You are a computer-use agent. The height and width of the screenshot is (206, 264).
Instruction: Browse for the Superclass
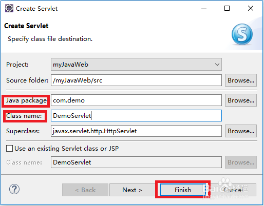[241, 131]
